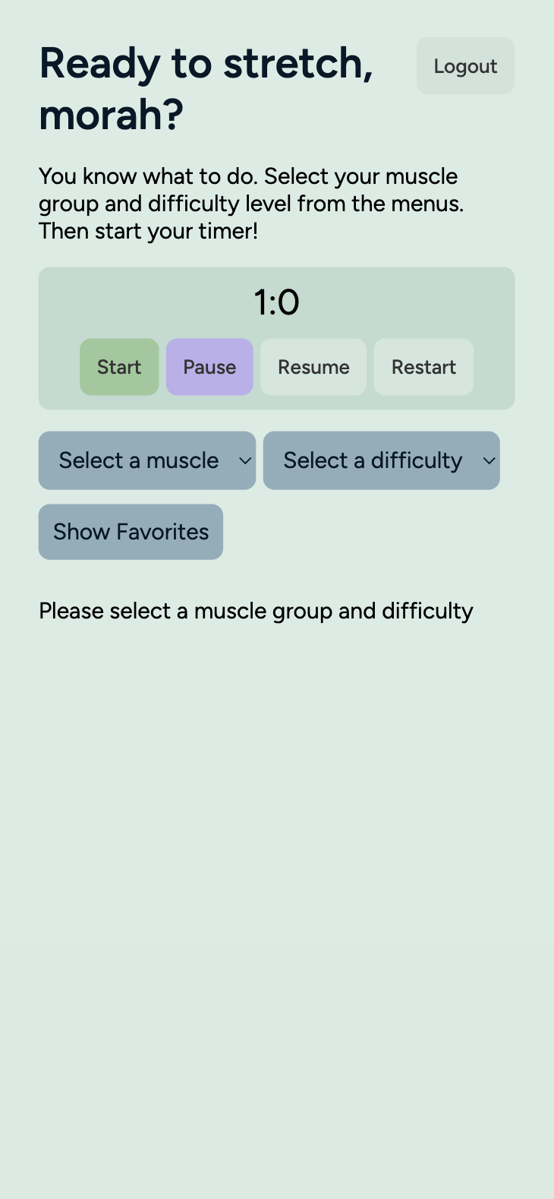Click the "Then start your timer!" sentence
This screenshot has height=1199, width=554.
click(149, 231)
